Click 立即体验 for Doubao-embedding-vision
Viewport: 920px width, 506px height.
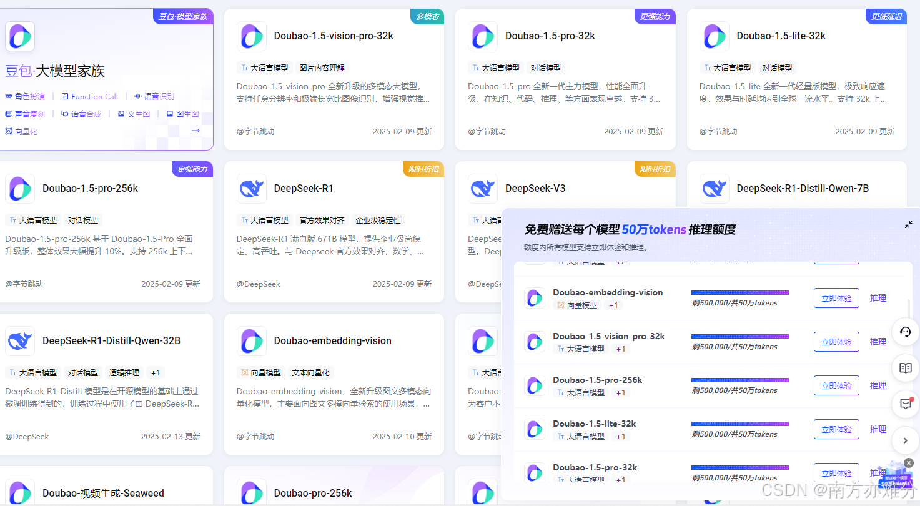click(x=836, y=298)
